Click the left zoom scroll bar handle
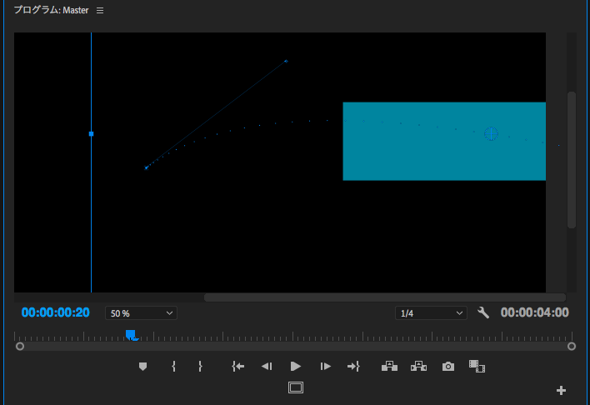 [20, 347]
